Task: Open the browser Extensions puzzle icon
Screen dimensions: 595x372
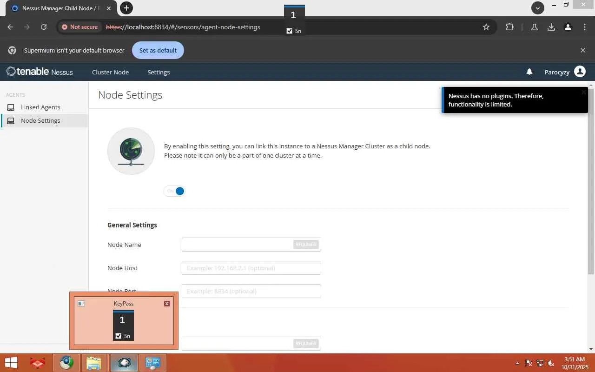Action: 509,27
